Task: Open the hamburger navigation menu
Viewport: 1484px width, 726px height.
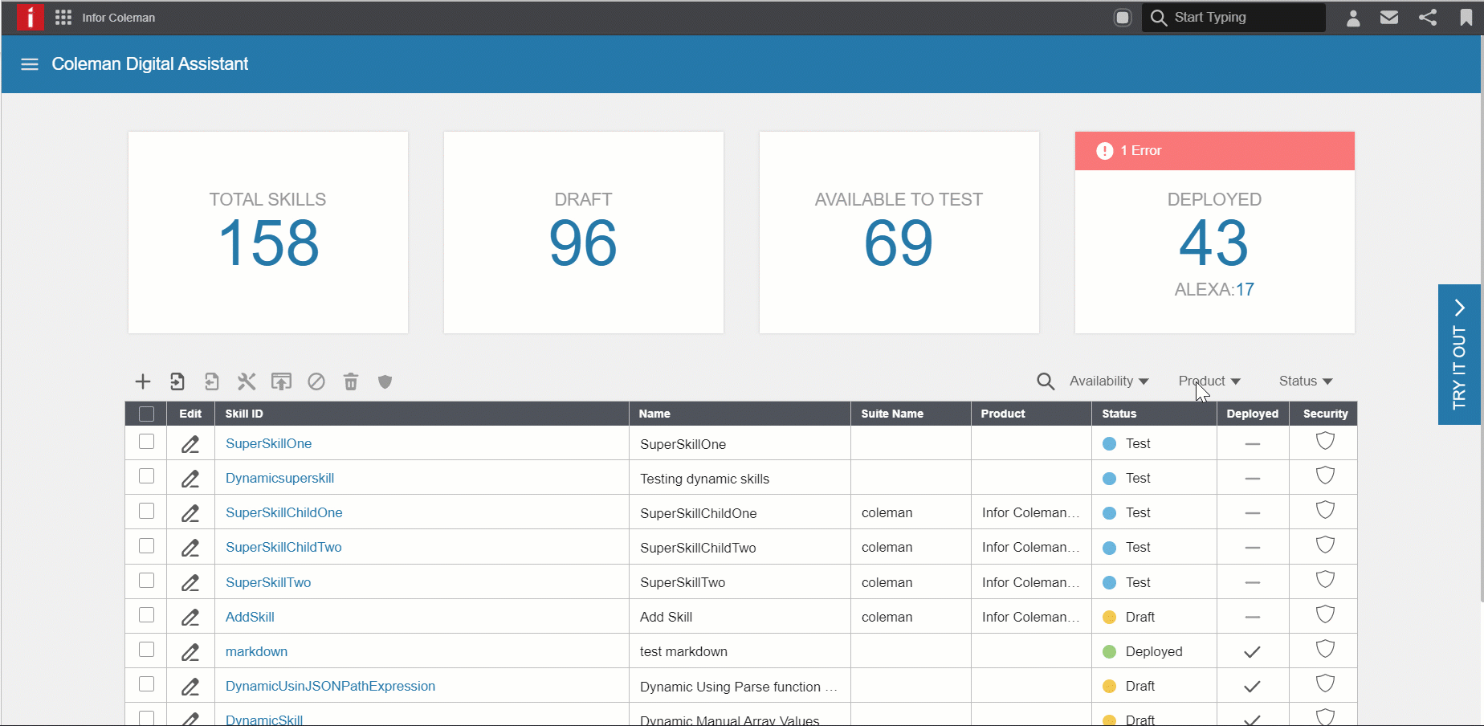Action: tap(30, 64)
